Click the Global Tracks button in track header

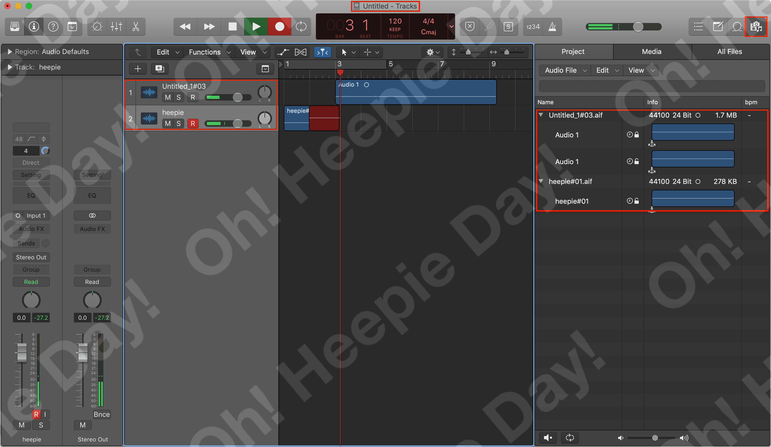coord(265,69)
